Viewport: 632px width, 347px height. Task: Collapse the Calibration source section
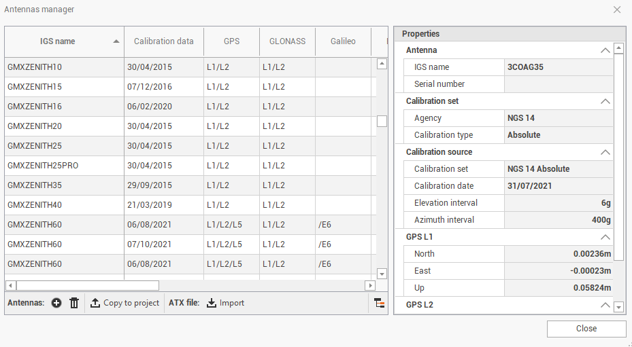pos(604,152)
